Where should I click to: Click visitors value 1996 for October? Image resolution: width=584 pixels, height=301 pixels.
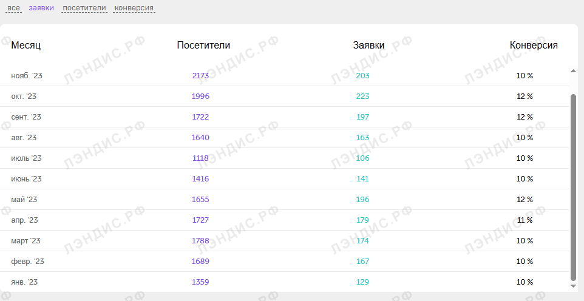pos(200,96)
